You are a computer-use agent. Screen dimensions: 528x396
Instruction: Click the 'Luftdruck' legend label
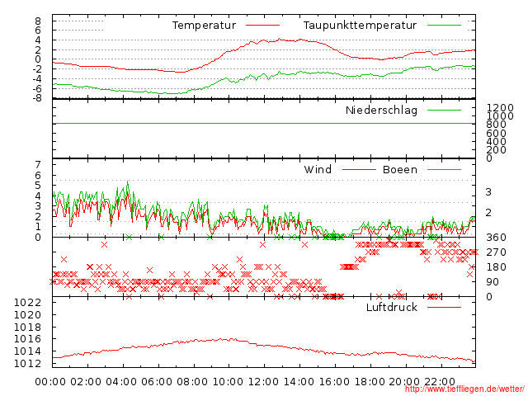[x=392, y=307]
